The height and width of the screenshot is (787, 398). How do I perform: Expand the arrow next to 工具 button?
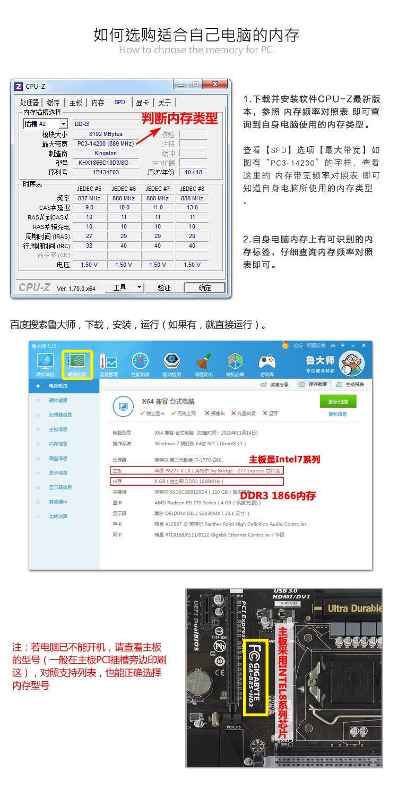[x=140, y=287]
